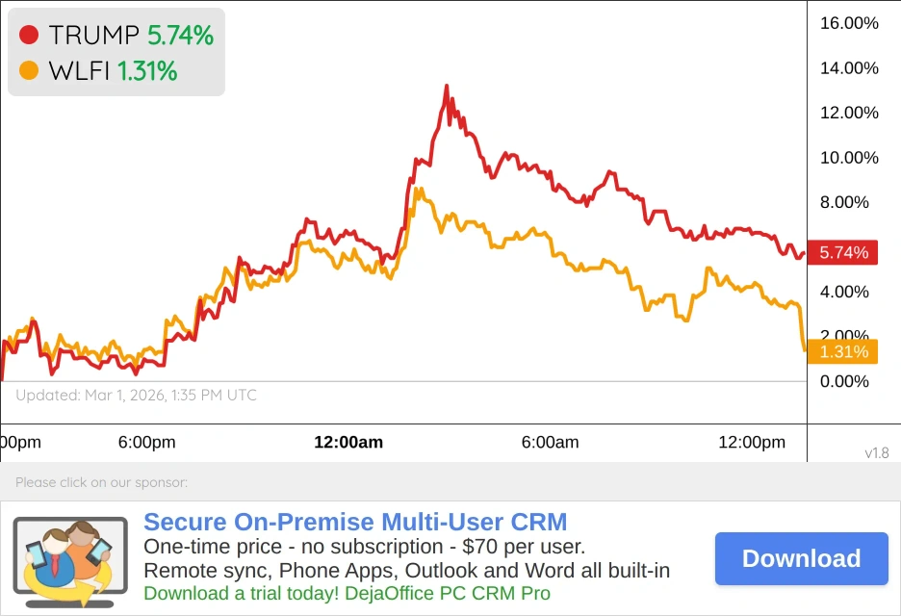Click the green 5.74% legend value

tap(180, 36)
